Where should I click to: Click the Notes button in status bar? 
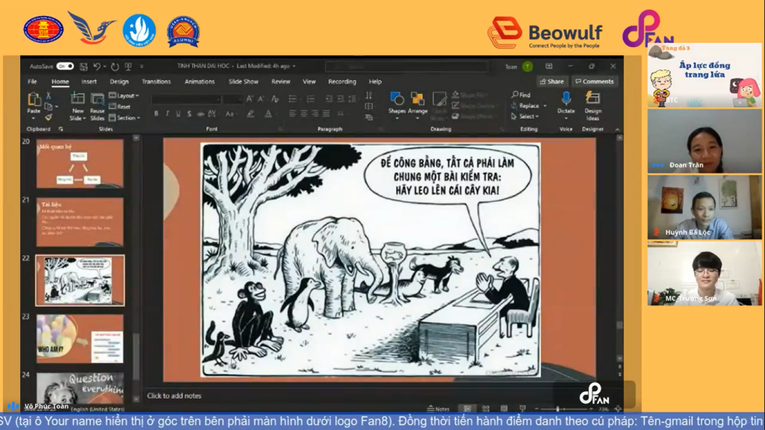(438, 408)
